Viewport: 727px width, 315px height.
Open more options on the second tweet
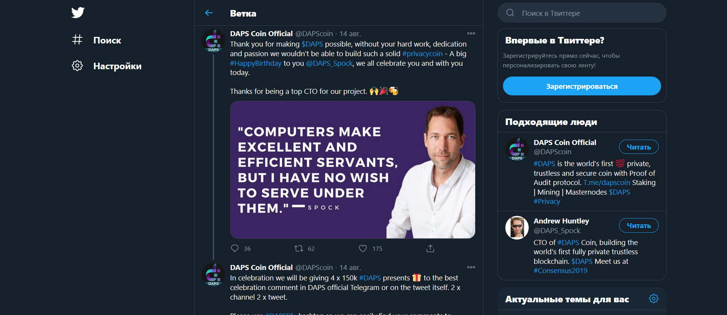[x=471, y=267]
